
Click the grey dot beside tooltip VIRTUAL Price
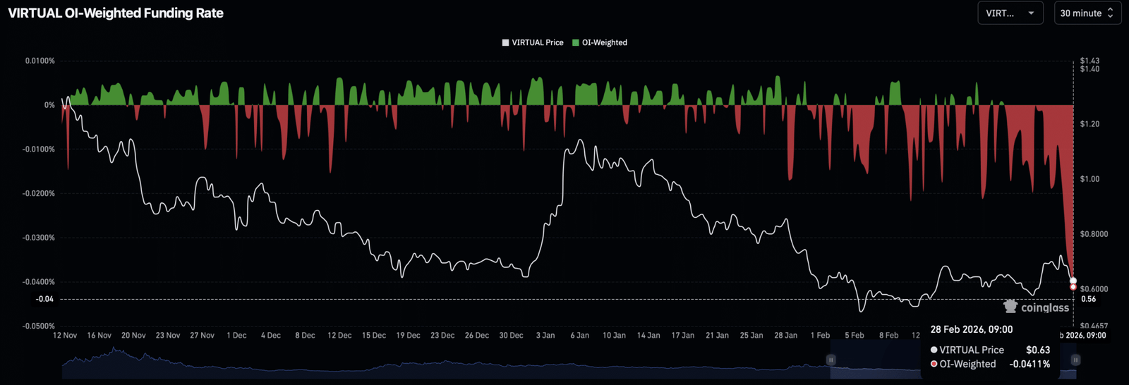934,350
